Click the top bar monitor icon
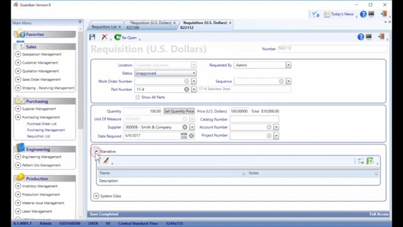This screenshot has width=403, height=227. (372, 14)
